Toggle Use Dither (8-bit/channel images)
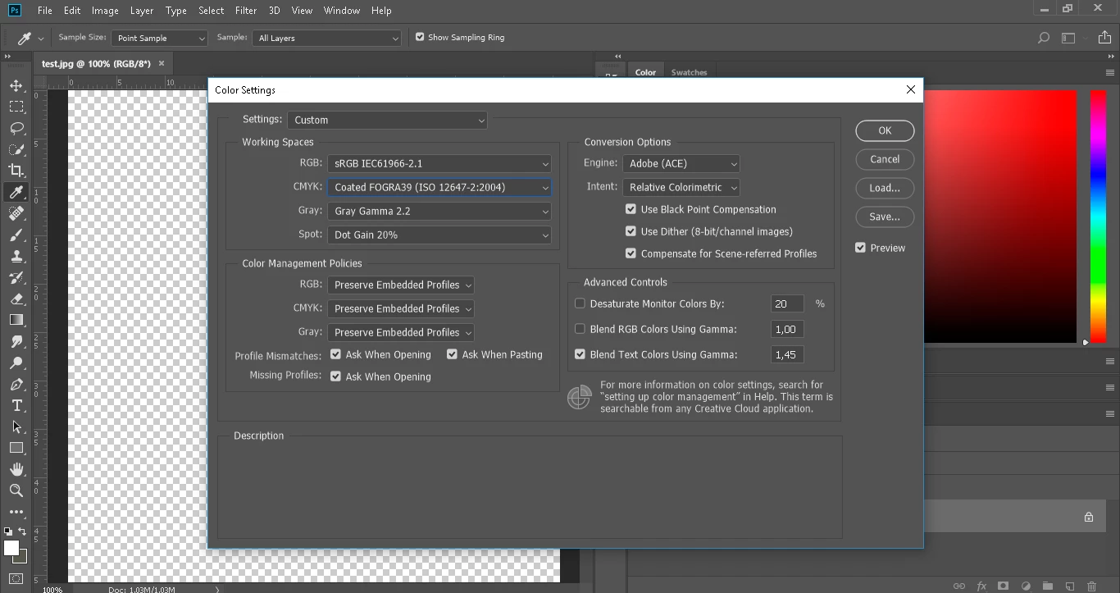1120x593 pixels. [631, 231]
